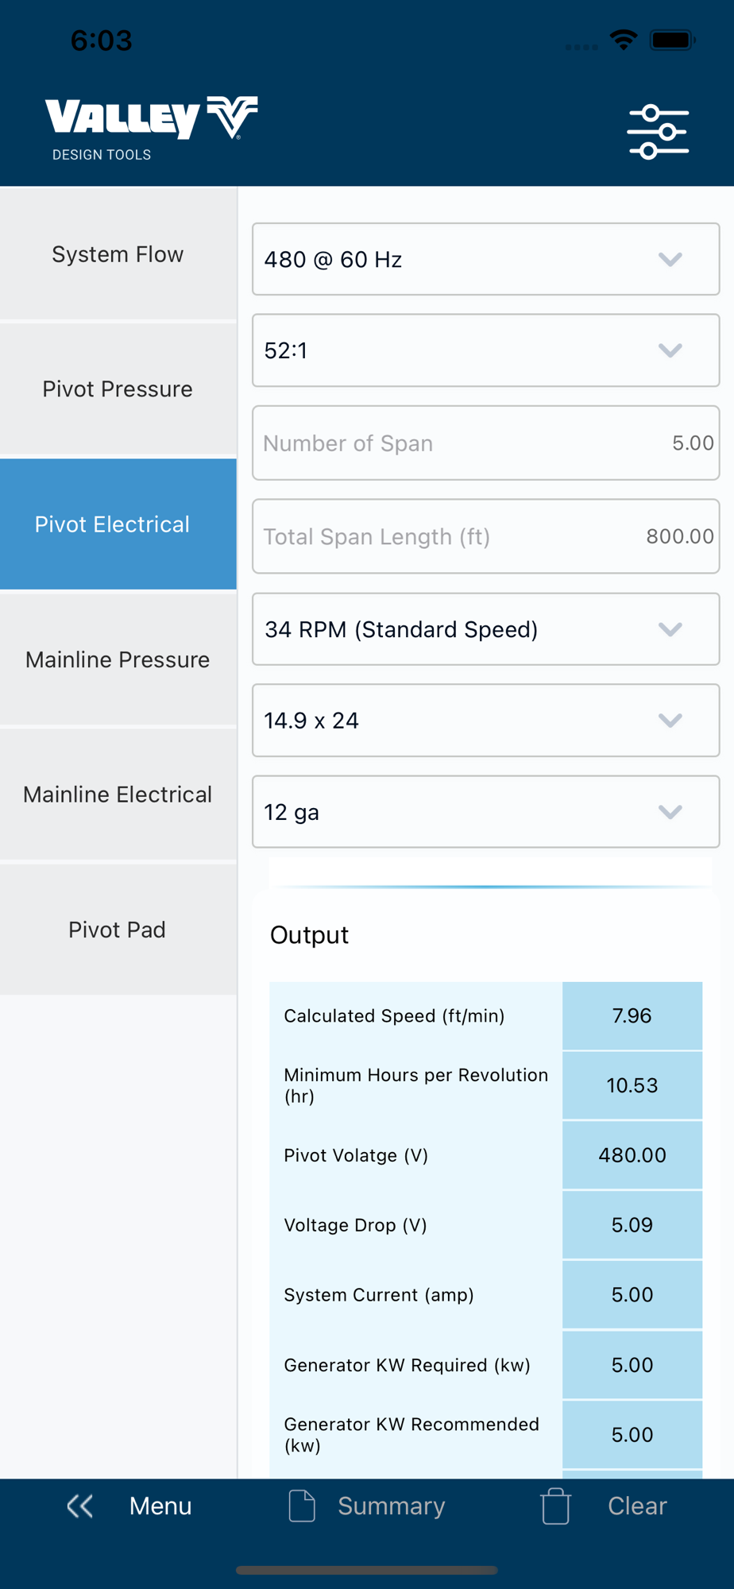Expand the 480 @ 60 Hz voltage dropdown

(x=485, y=259)
